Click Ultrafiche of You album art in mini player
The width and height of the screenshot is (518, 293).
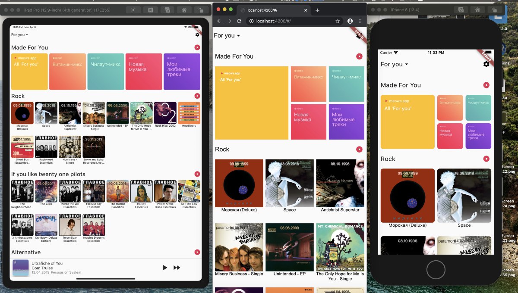pos(20,268)
